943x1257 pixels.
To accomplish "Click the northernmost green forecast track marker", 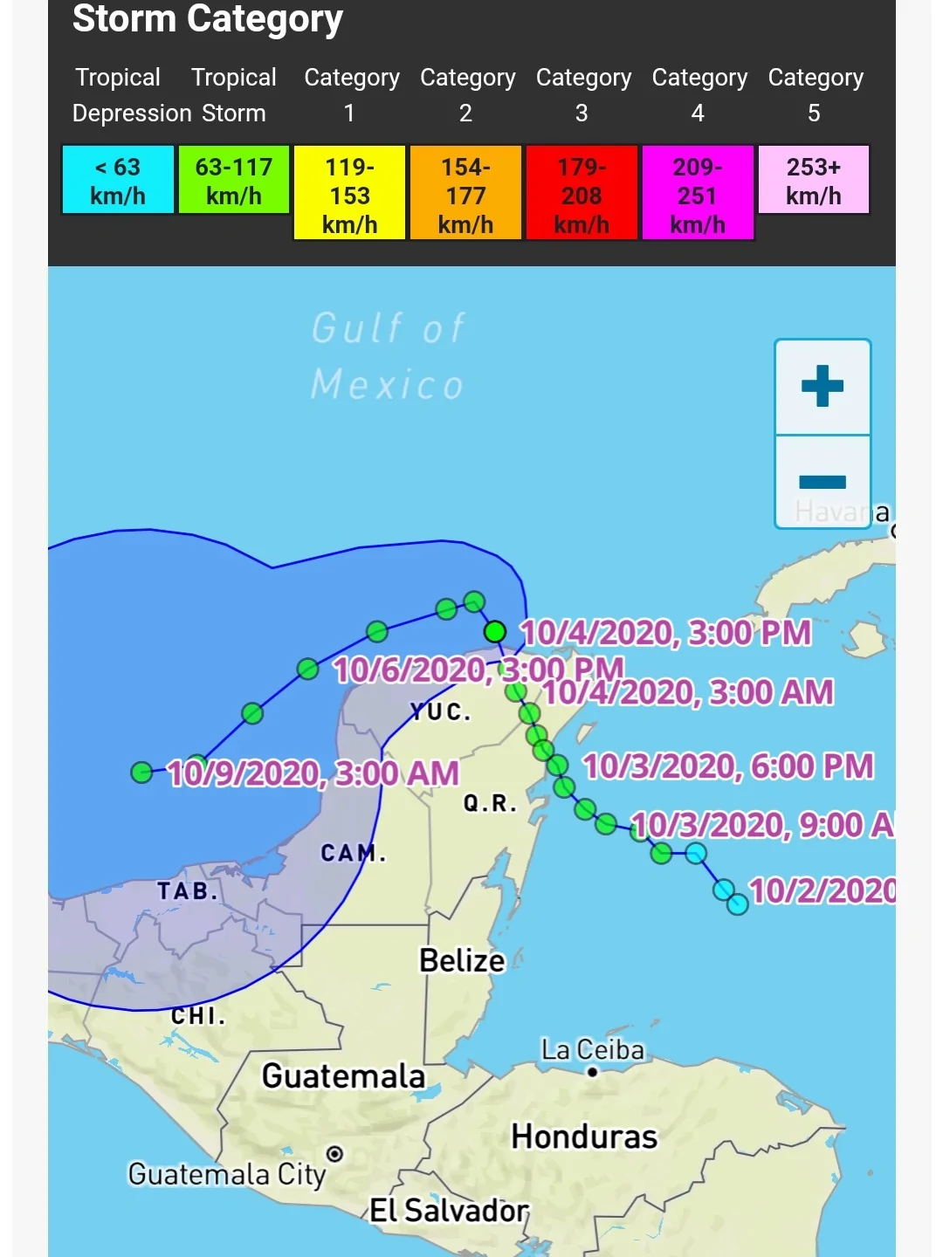I will coord(474,601).
